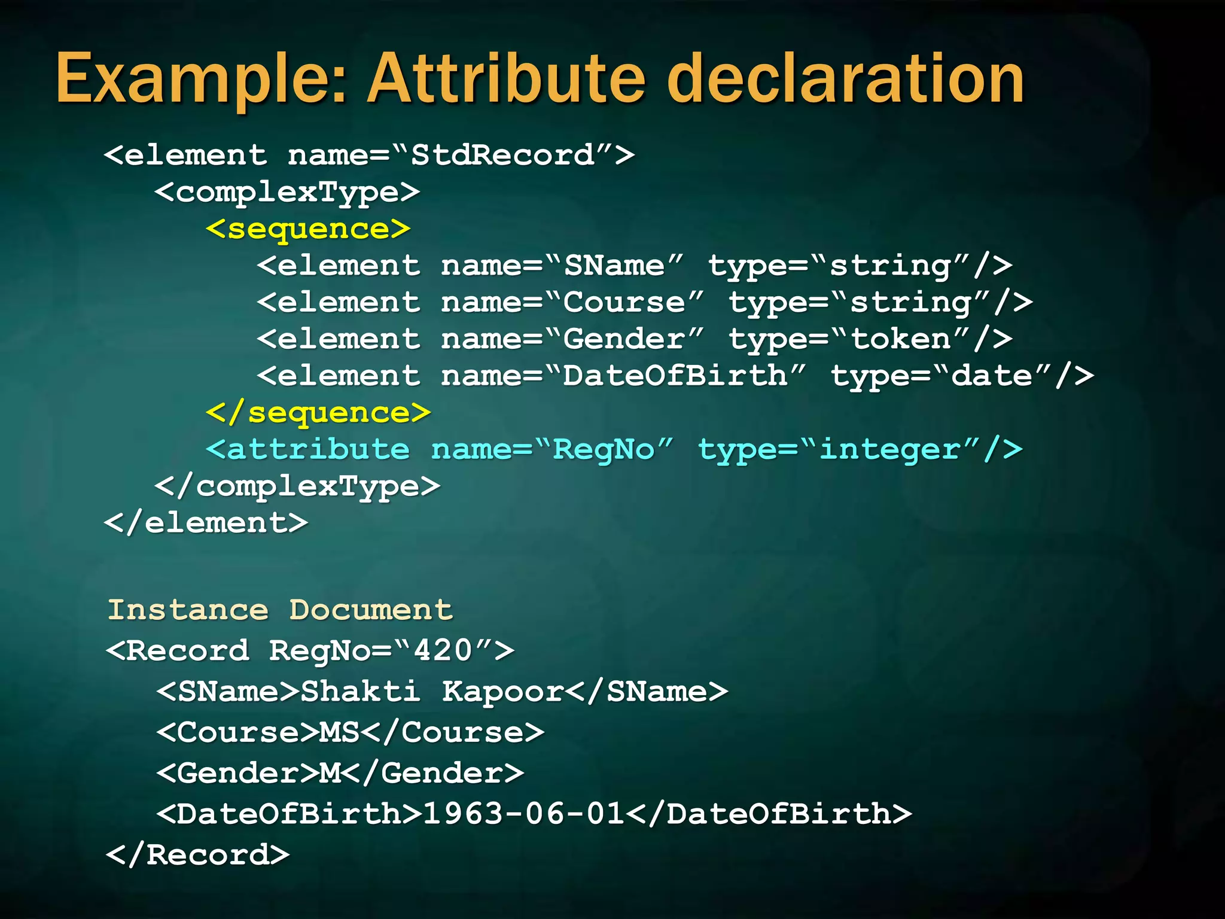Click the opening <complexType> line
The height and width of the screenshot is (919, 1225).
coord(288,193)
